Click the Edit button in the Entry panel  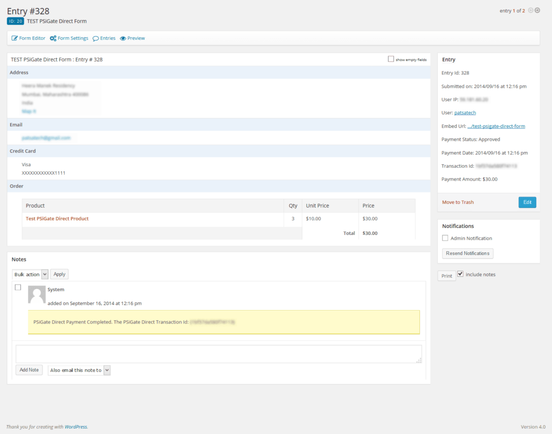coord(527,202)
